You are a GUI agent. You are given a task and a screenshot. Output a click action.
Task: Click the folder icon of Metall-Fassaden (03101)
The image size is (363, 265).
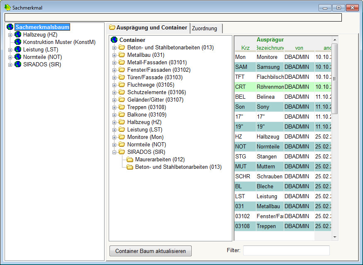(x=122, y=62)
